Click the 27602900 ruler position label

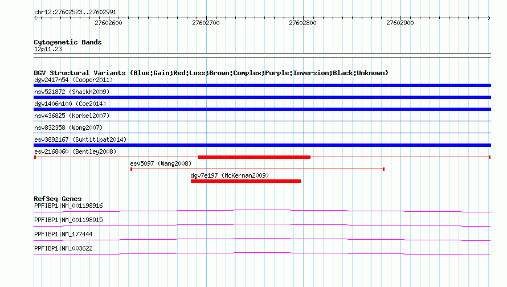[400, 23]
